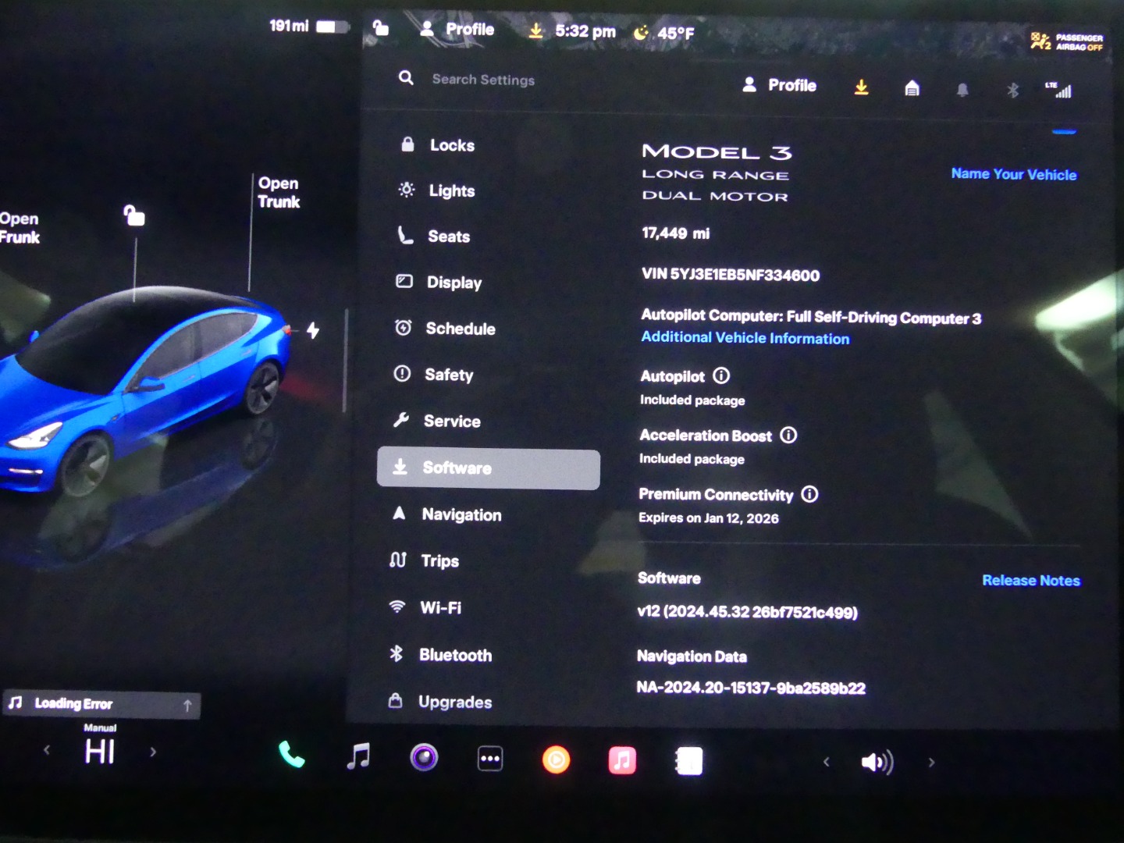
Task: Lower the volume with the left chevron
Action: tap(827, 762)
